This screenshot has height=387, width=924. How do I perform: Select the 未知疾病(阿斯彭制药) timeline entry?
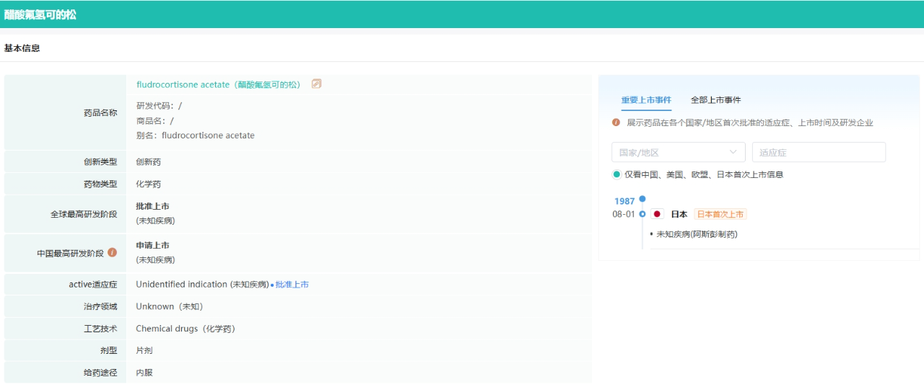click(x=697, y=234)
